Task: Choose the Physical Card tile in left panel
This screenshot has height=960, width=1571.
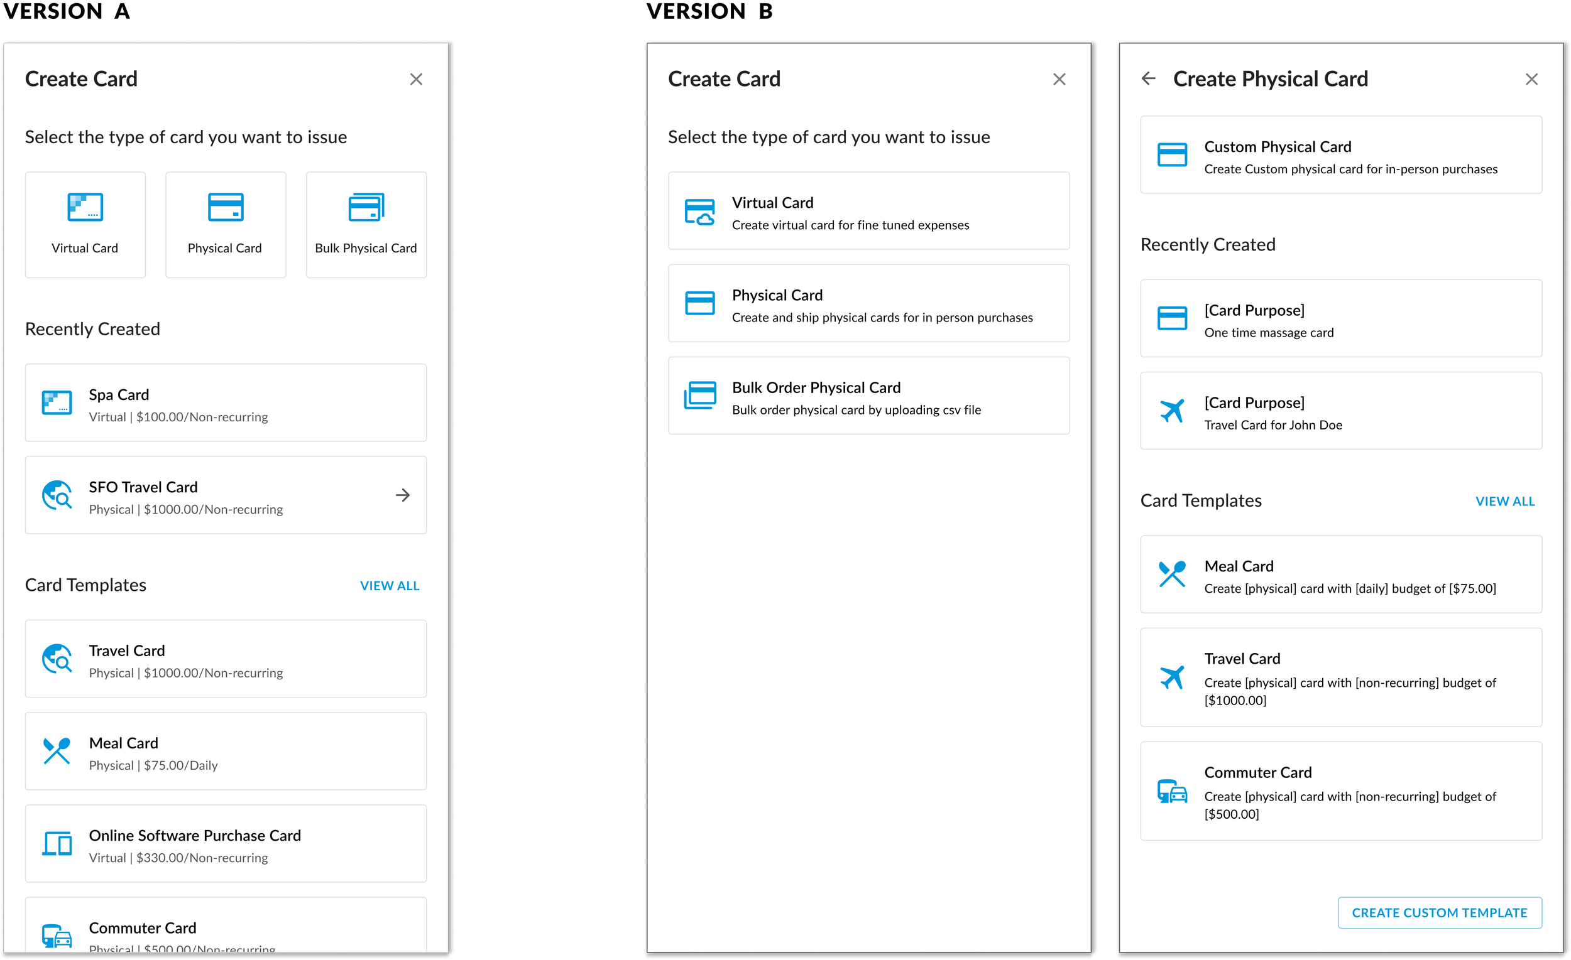Action: click(x=225, y=224)
